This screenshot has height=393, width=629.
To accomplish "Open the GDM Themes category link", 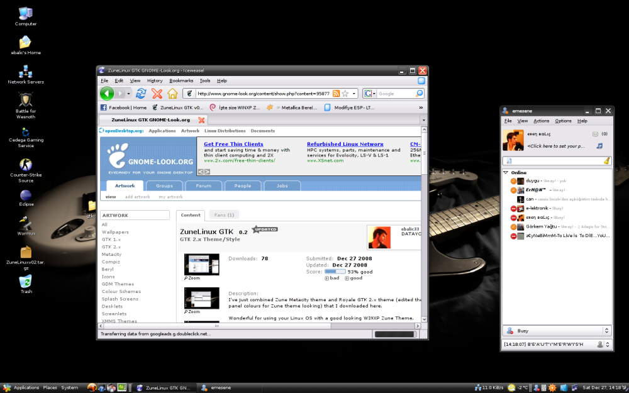I will pyautogui.click(x=118, y=284).
